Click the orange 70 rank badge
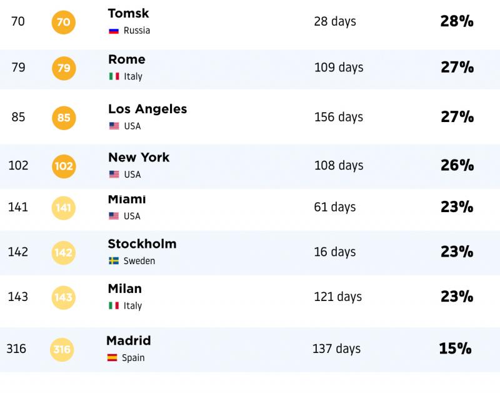This screenshot has width=500, height=393. click(x=64, y=22)
